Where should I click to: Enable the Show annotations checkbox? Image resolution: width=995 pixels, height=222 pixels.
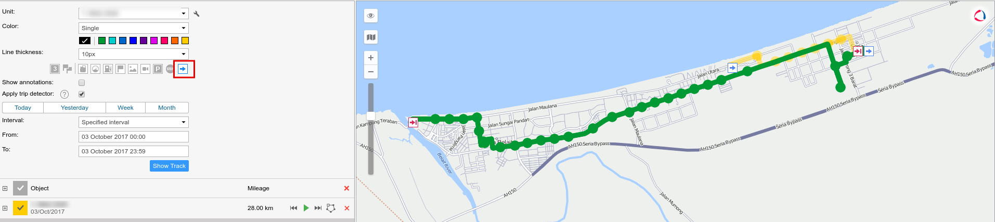click(82, 83)
